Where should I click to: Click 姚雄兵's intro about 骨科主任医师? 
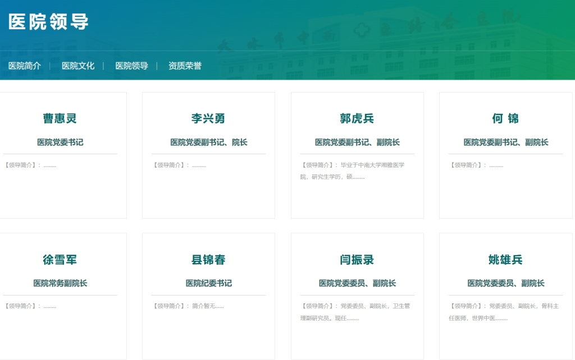click(504, 312)
